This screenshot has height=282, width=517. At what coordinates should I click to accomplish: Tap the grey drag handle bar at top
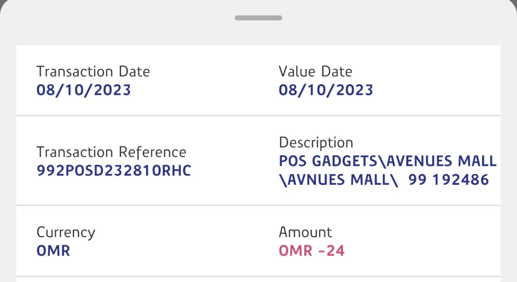point(258,18)
